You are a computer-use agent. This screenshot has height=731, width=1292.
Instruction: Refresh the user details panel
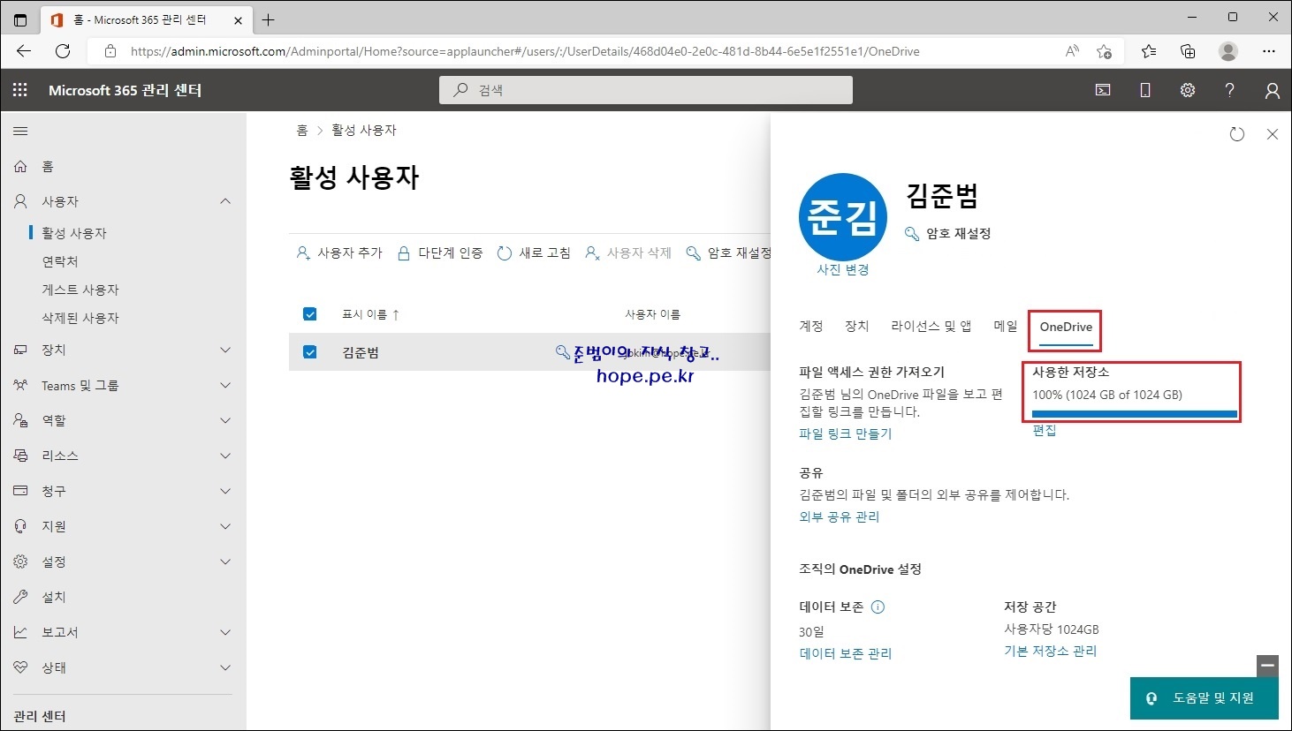coord(1237,134)
